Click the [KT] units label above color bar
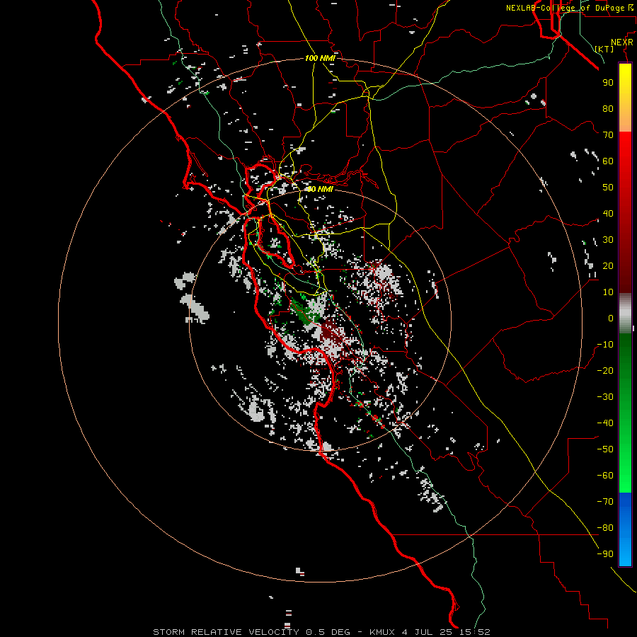 pyautogui.click(x=604, y=49)
